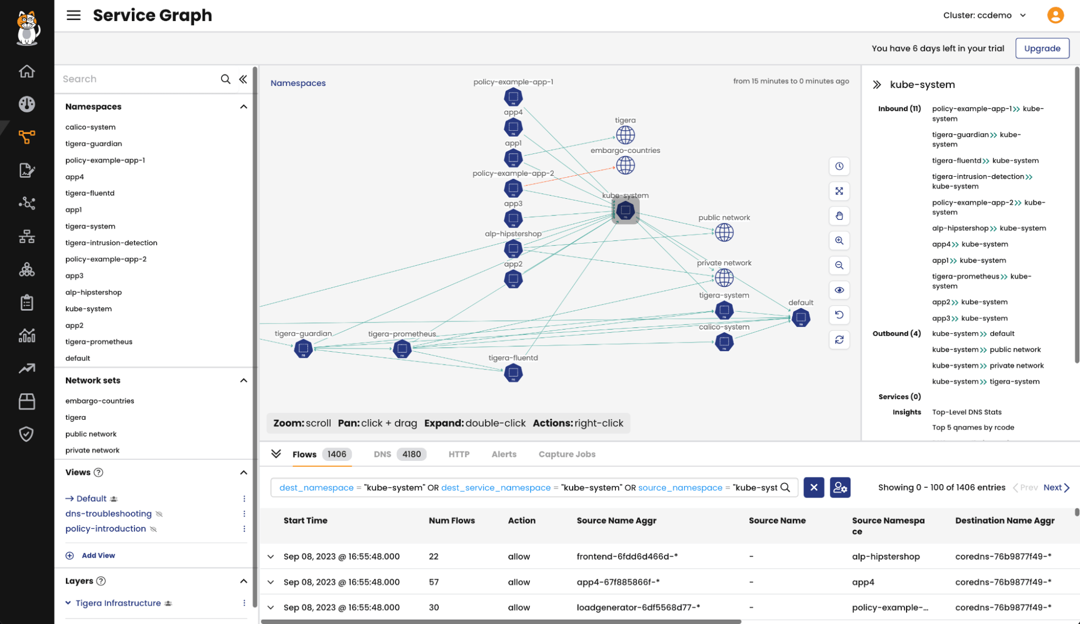Viewport: 1080px width, 624px height.
Task: Open the trending arrow chart sidebar icon
Action: [26, 368]
